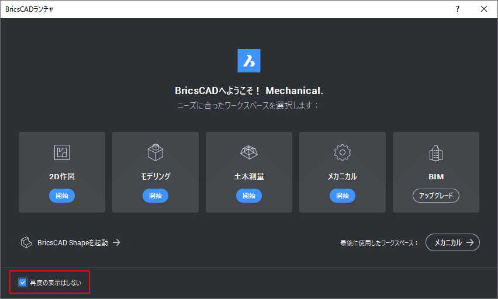498x299 pixels.
Task: Click the BricsCAD Shape cube icon
Action: [26, 242]
